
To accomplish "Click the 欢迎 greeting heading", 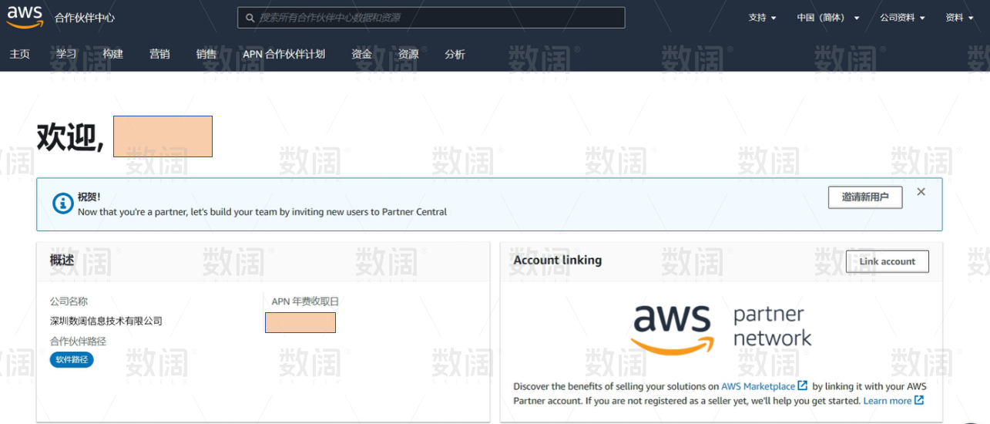I will coord(70,137).
